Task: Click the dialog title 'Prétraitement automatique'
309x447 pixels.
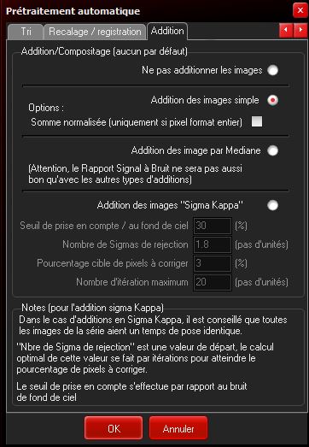Action: [73, 11]
